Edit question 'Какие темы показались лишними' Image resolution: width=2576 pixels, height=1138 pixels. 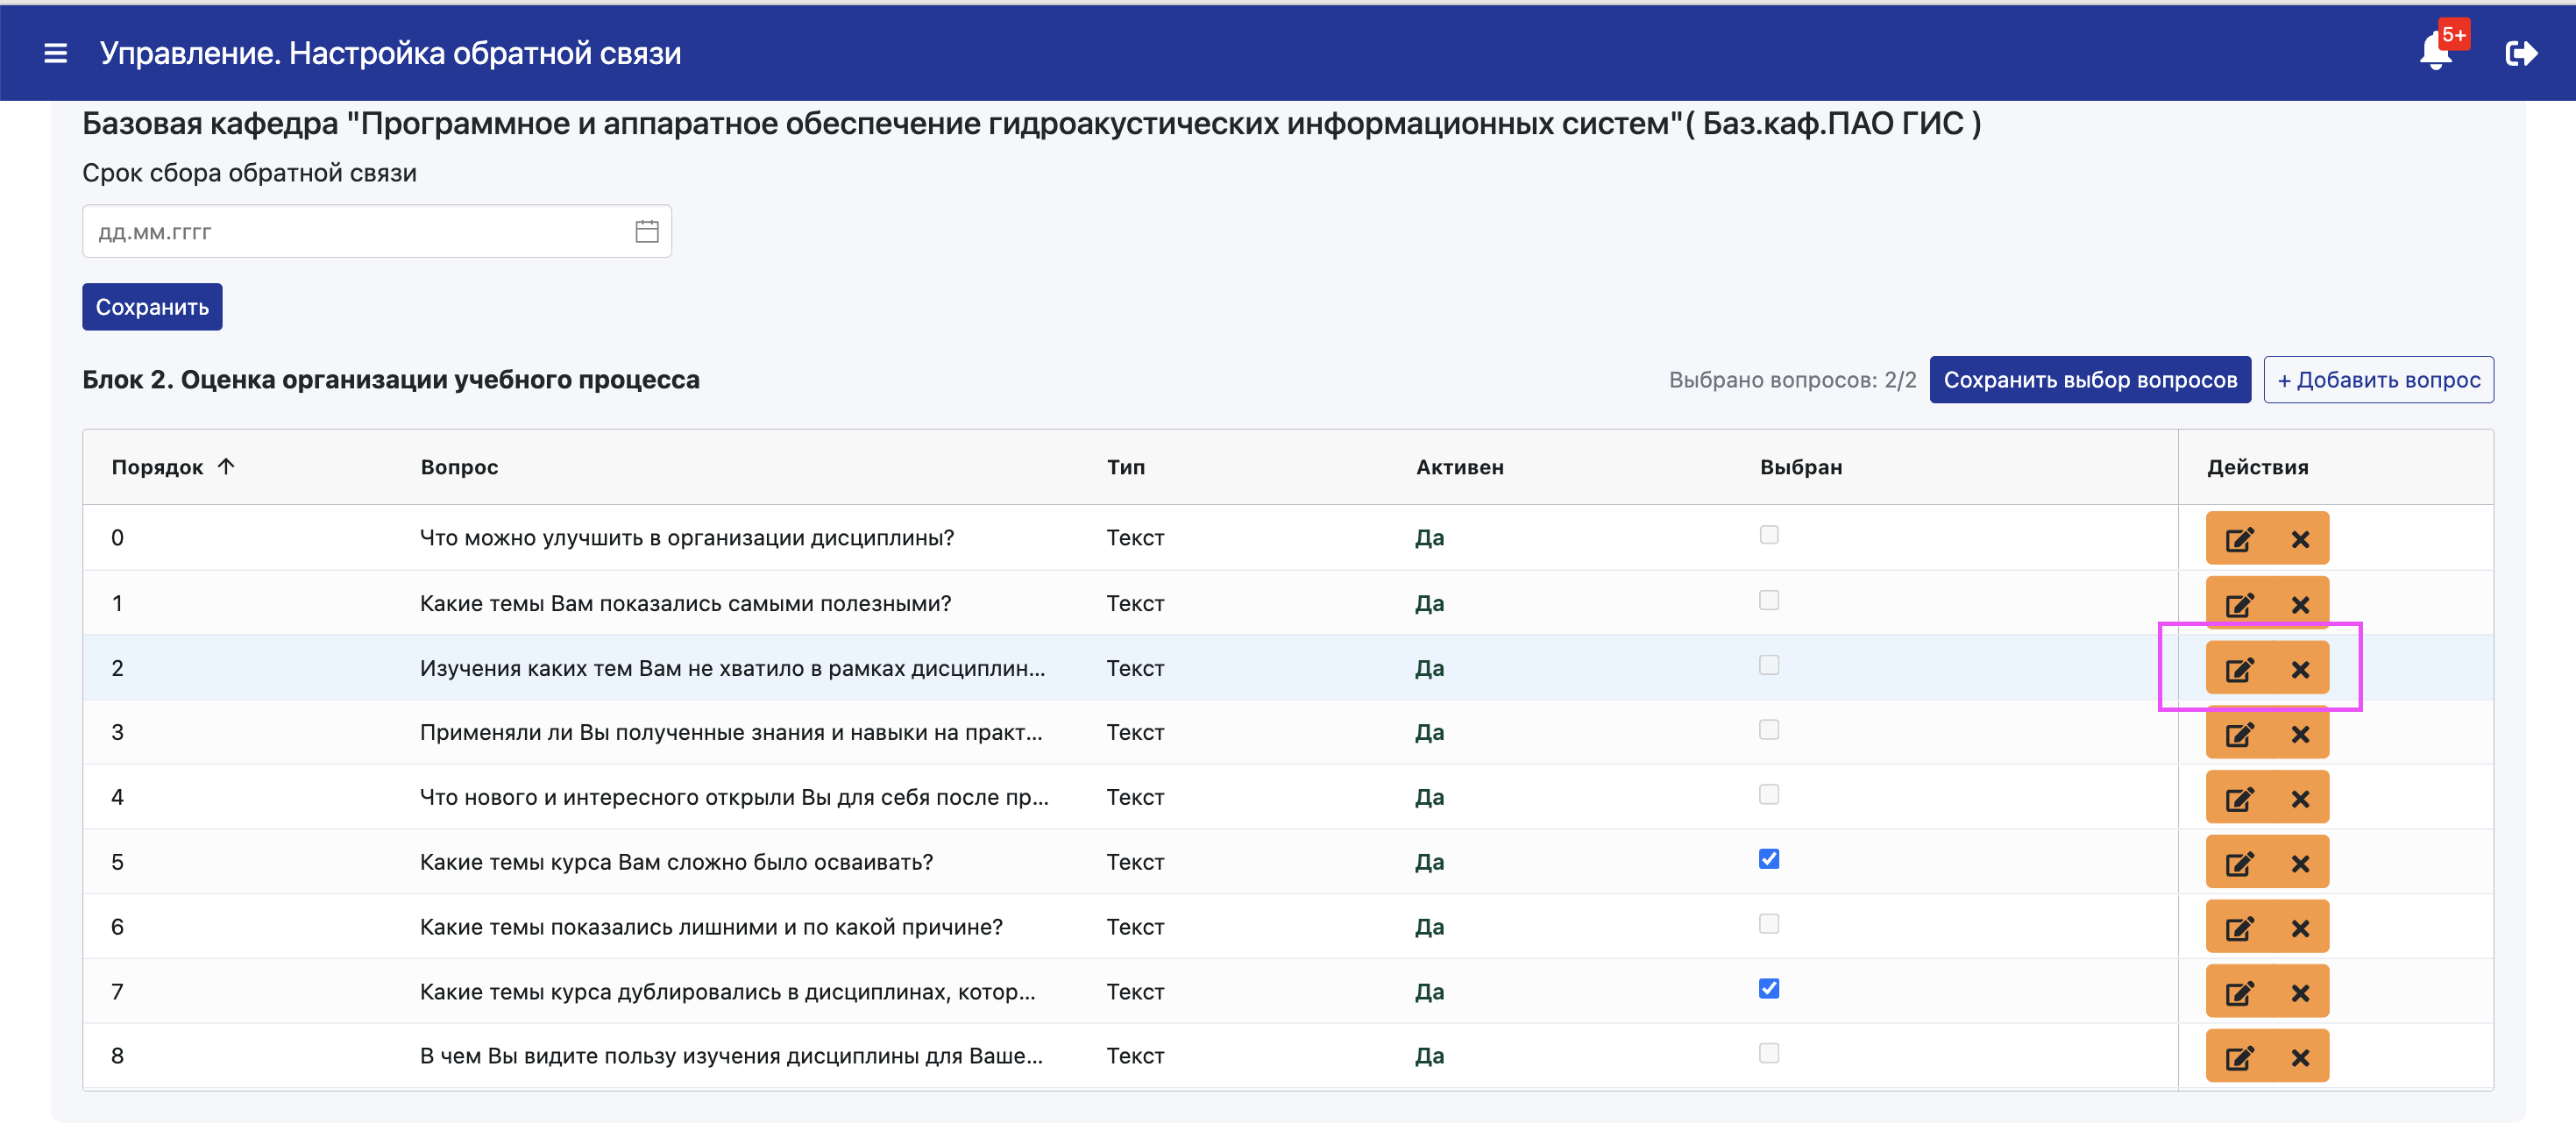point(2239,928)
